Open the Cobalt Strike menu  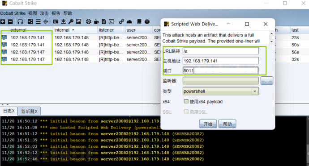[13, 13]
